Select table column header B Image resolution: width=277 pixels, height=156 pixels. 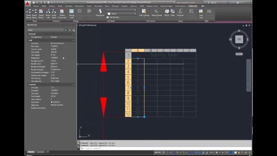(151, 50)
